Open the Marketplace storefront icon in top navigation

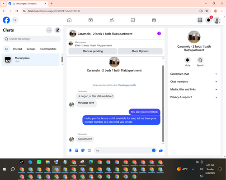point(133,20)
